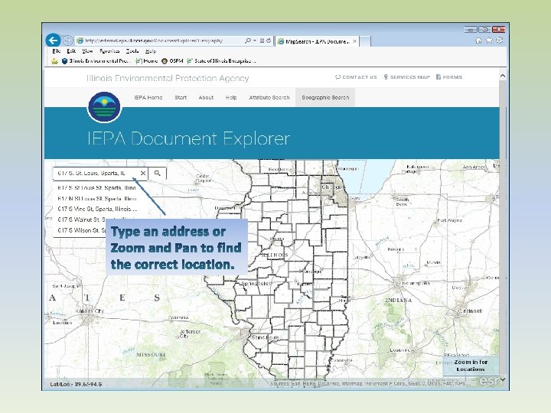Open the Edit menu

pyautogui.click(x=71, y=51)
